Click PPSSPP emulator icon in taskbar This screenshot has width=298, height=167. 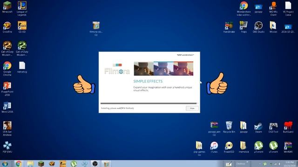(x=85, y=164)
